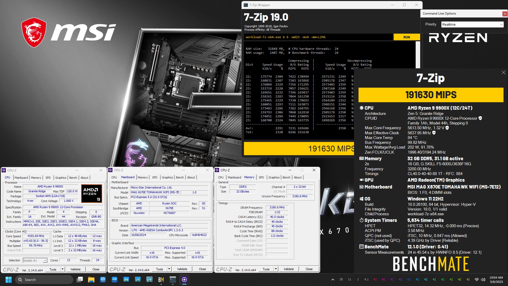
Task: Click the workload command line input field
Action: click(318, 37)
